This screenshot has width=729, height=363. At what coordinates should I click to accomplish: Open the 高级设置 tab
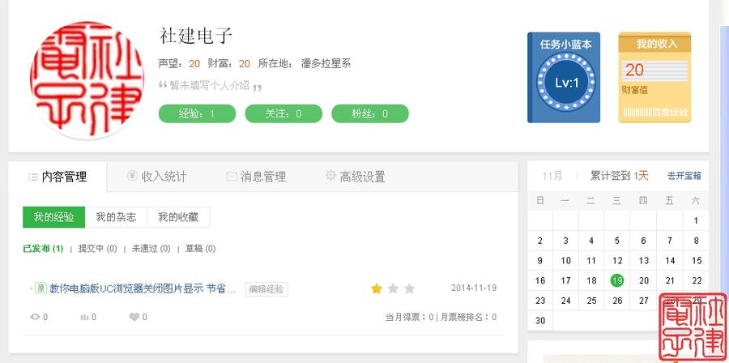coord(355,177)
